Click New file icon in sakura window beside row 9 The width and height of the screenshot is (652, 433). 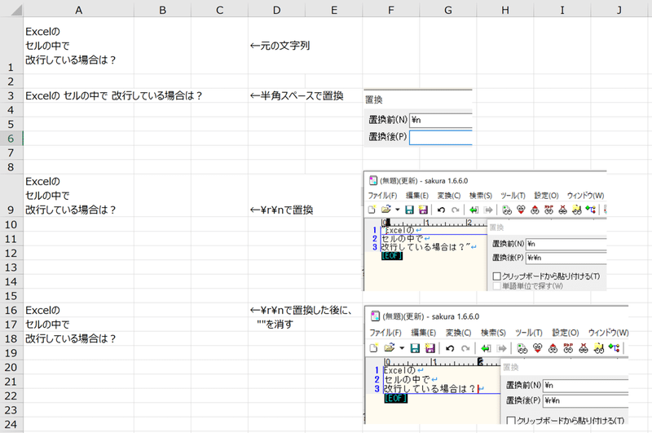coord(372,210)
